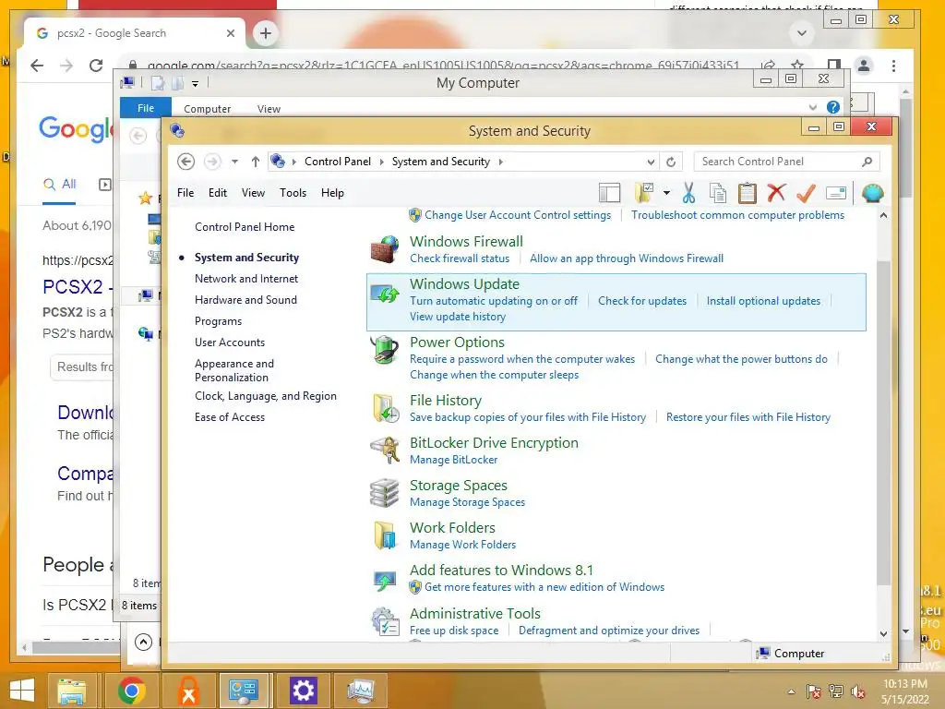The image size is (945, 709).
Task: Open User Accounts category
Action: tap(230, 342)
